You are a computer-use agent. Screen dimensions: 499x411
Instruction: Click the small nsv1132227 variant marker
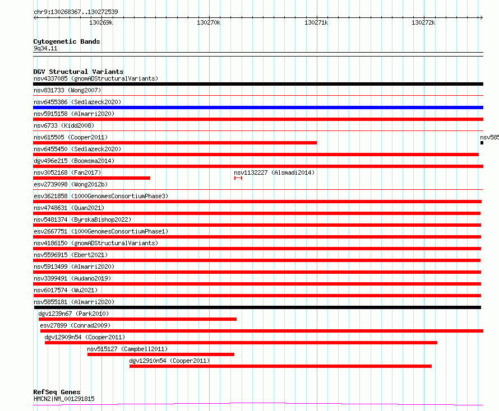pyautogui.click(x=238, y=178)
